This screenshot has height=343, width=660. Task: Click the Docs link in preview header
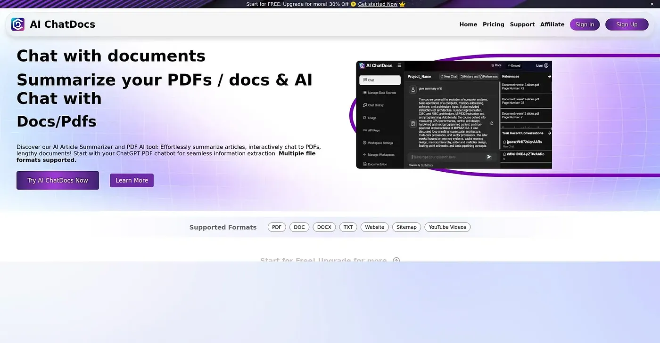coord(496,65)
